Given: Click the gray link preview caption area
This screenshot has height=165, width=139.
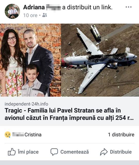Looking at the screenshot, I should [69, 111].
